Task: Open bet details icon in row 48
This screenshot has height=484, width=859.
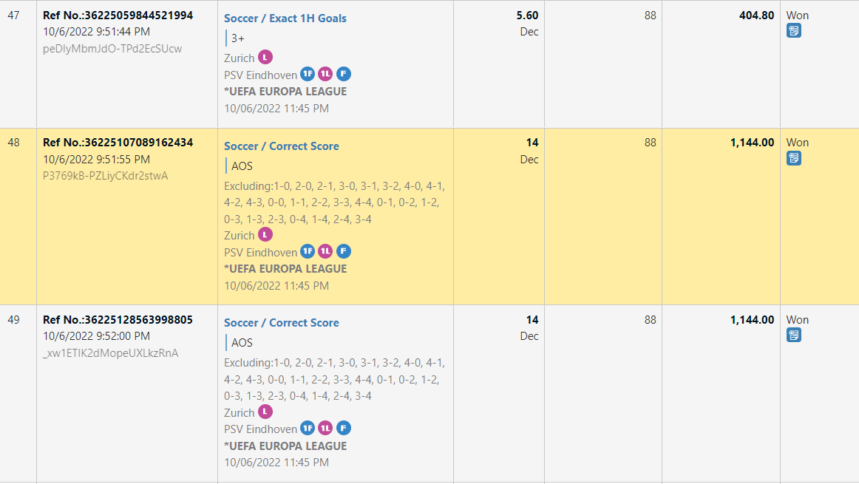Action: (793, 158)
